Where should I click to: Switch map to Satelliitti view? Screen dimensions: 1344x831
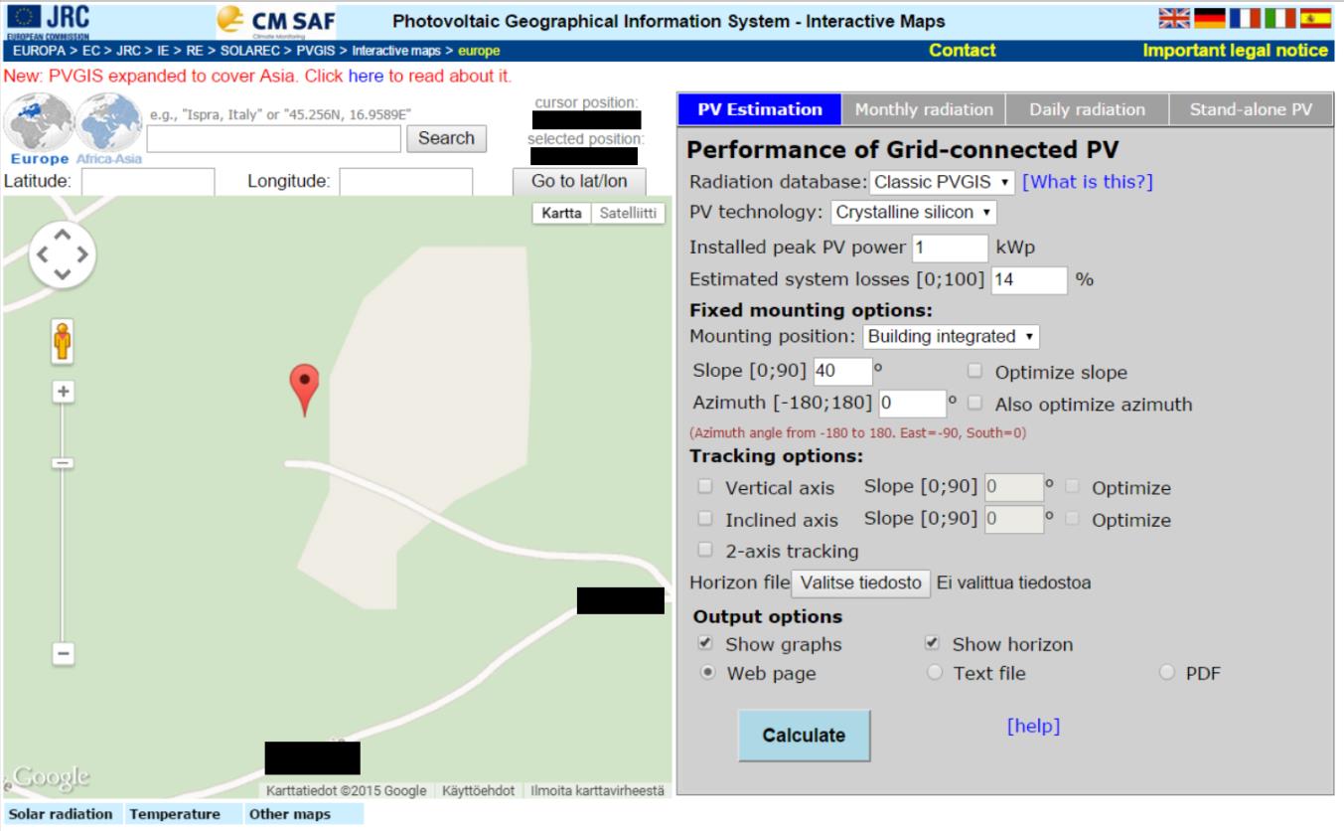coord(628,214)
